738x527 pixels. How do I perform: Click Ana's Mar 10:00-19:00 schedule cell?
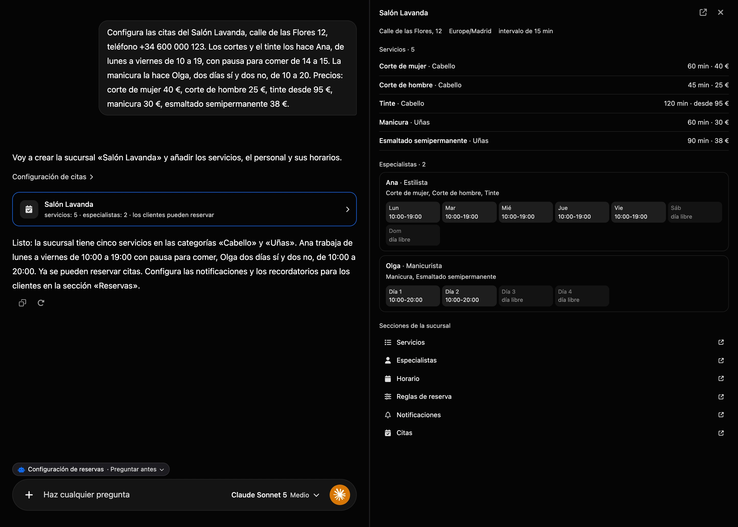click(x=469, y=212)
